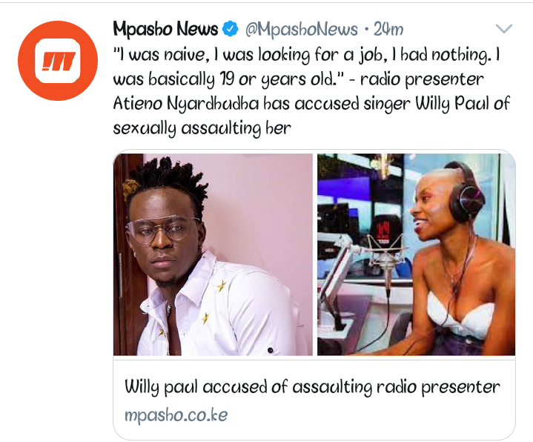Image resolution: width=533 pixels, height=442 pixels.
Task: Open the Mpasho News display name
Action: 165,29
